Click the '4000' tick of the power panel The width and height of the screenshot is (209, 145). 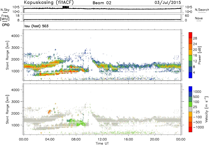[15, 36]
